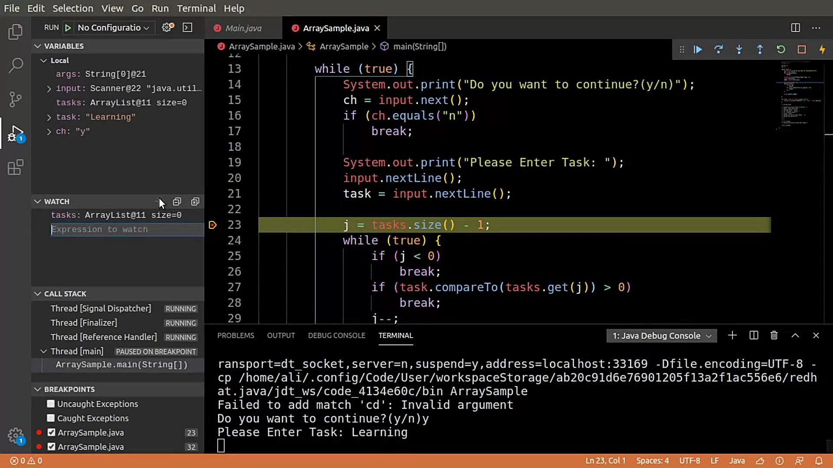Click the main(String[]) breadcrumb
The image size is (833, 468).
click(x=419, y=46)
